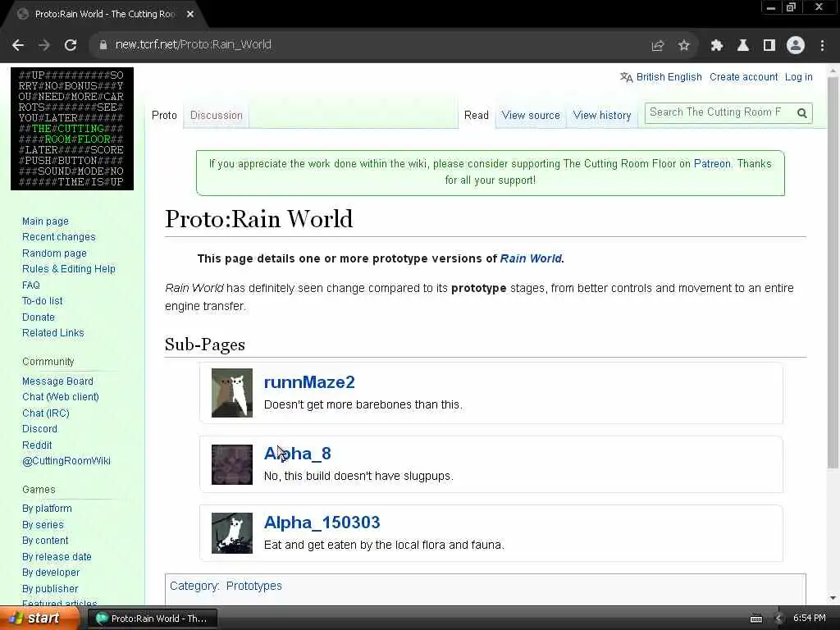Go to Main page in sidebar
The height and width of the screenshot is (630, 840).
46,221
